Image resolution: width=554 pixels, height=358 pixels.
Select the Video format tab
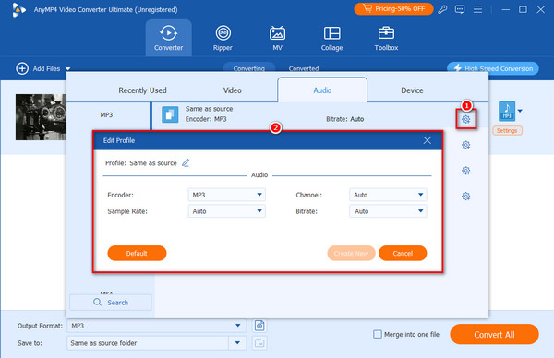pyautogui.click(x=232, y=90)
